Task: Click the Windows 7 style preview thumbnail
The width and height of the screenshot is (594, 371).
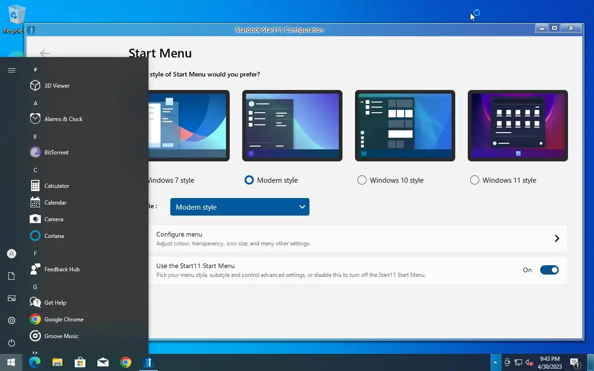Action: click(x=189, y=126)
